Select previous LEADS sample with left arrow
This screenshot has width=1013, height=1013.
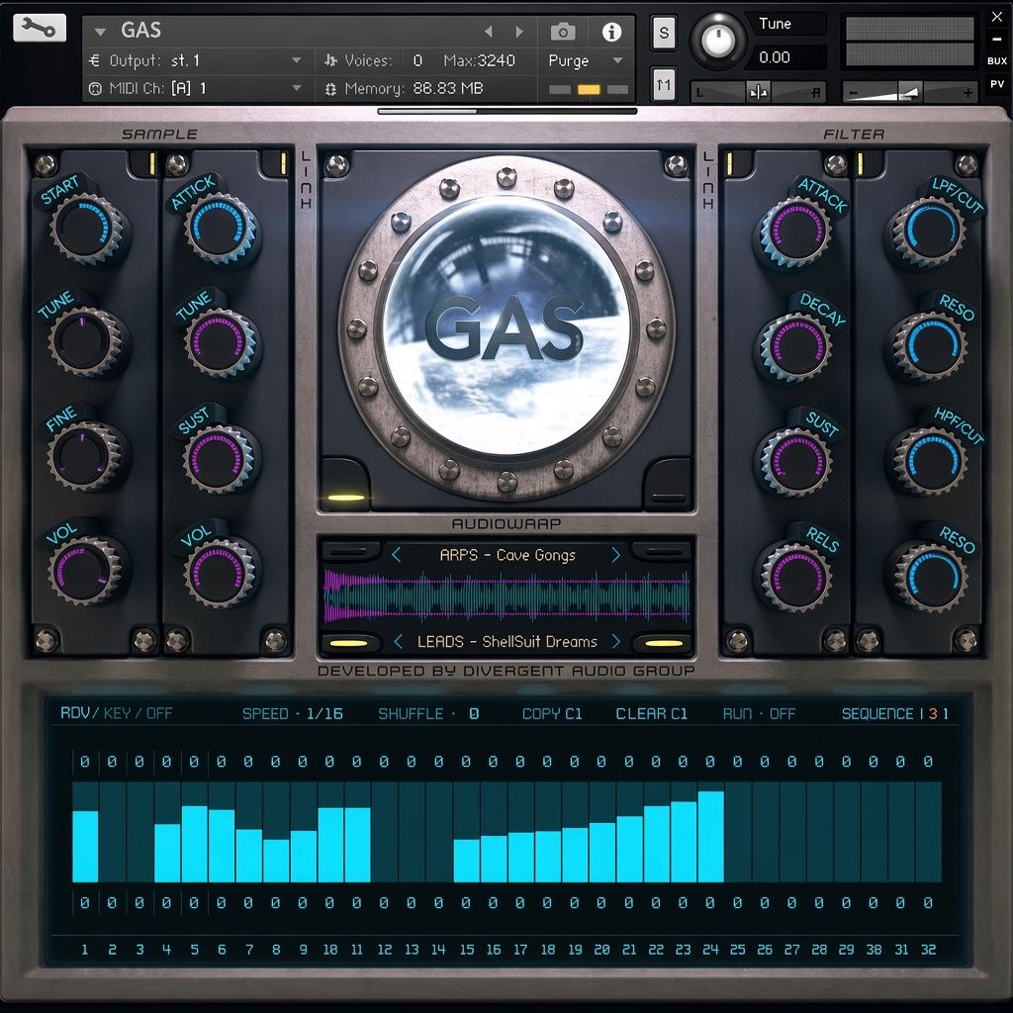398,641
